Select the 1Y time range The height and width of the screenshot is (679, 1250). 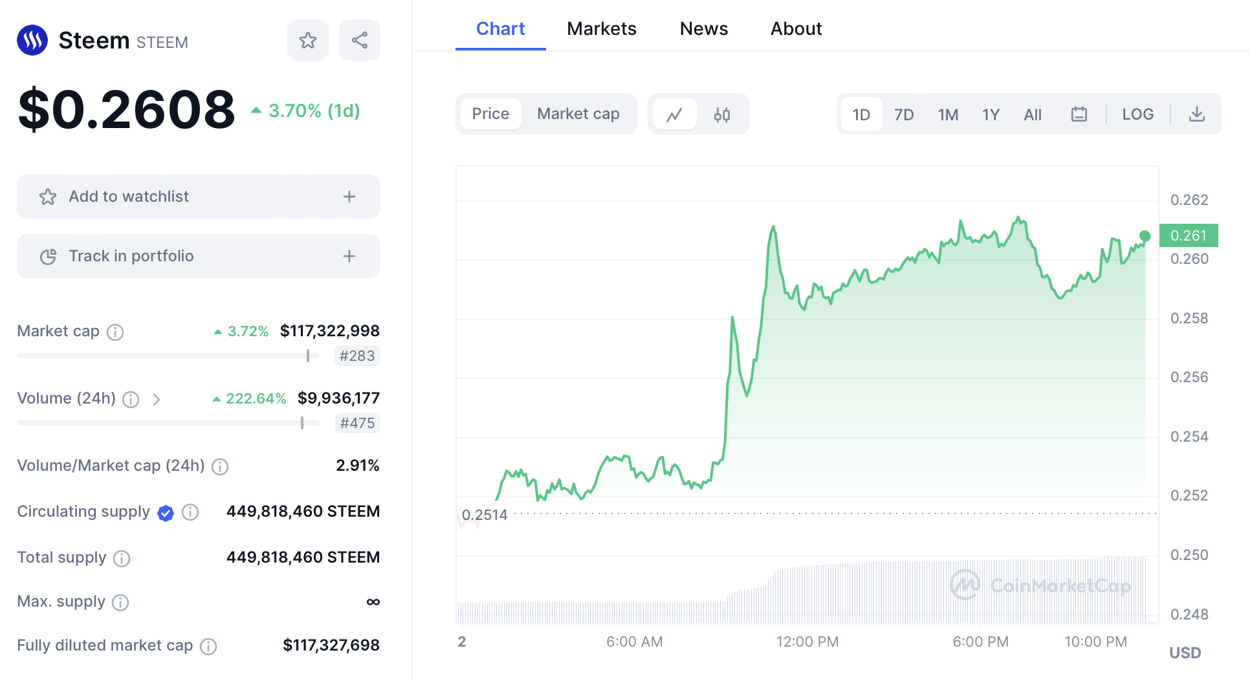(x=991, y=114)
